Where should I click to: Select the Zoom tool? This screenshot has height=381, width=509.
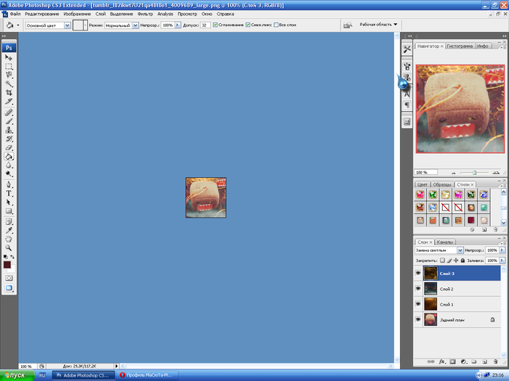pos(9,248)
